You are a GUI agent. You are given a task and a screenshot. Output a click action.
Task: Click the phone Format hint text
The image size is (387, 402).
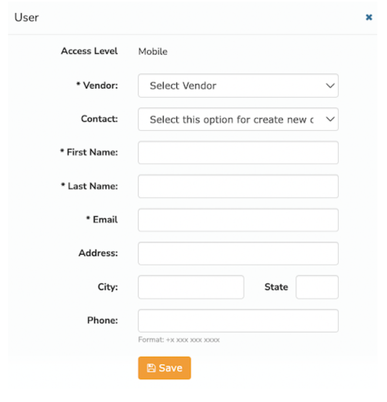pyautogui.click(x=179, y=340)
